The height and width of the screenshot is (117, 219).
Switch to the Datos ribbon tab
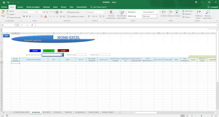pos(55,7)
